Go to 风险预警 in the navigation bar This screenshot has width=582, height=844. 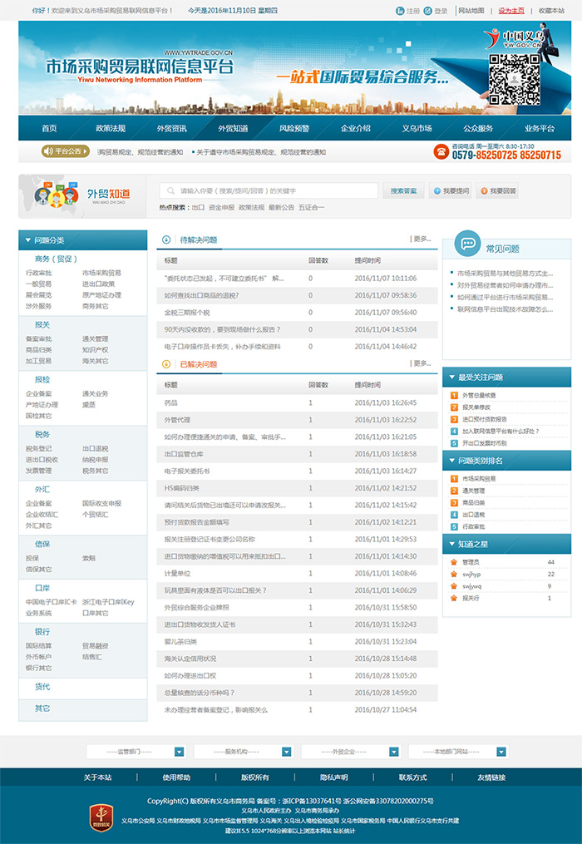tap(294, 128)
